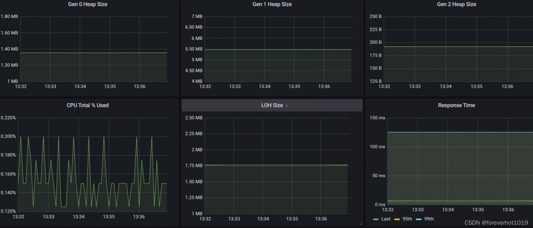Image resolution: width=533 pixels, height=228 pixels.
Task: Click the 4.50 MB label on Gen 1 axis
Action: (194, 71)
